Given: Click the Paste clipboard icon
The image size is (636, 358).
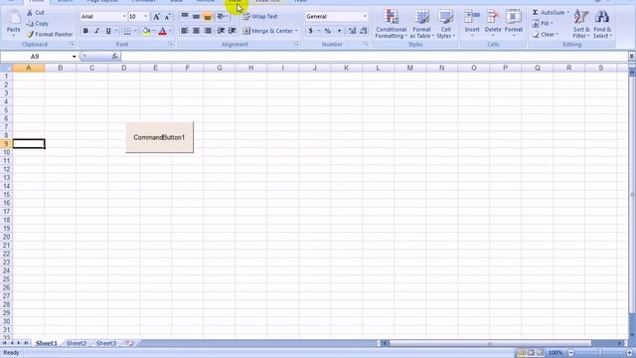Looking at the screenshot, I should pyautogui.click(x=13, y=18).
